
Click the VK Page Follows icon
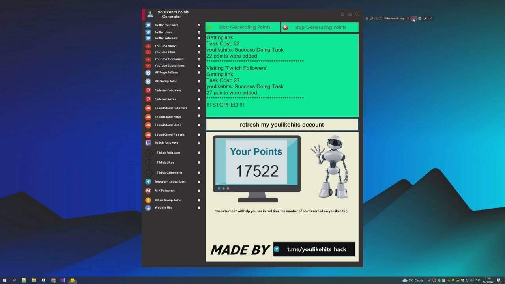148,73
